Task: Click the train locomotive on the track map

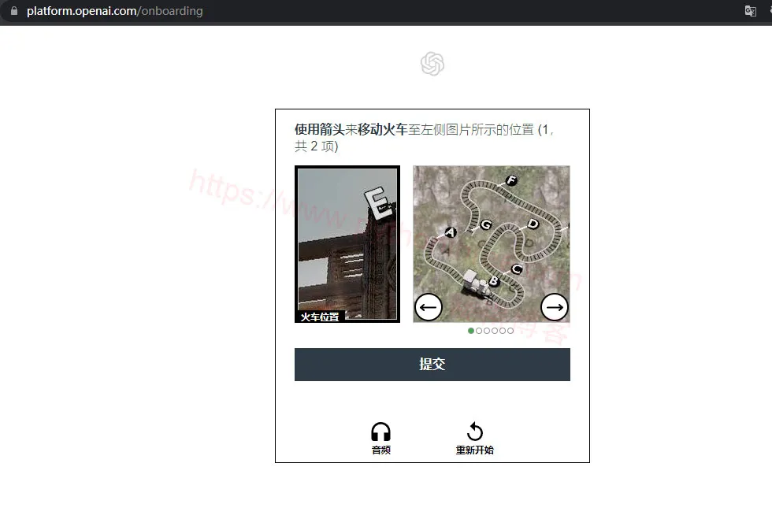Action: point(476,283)
